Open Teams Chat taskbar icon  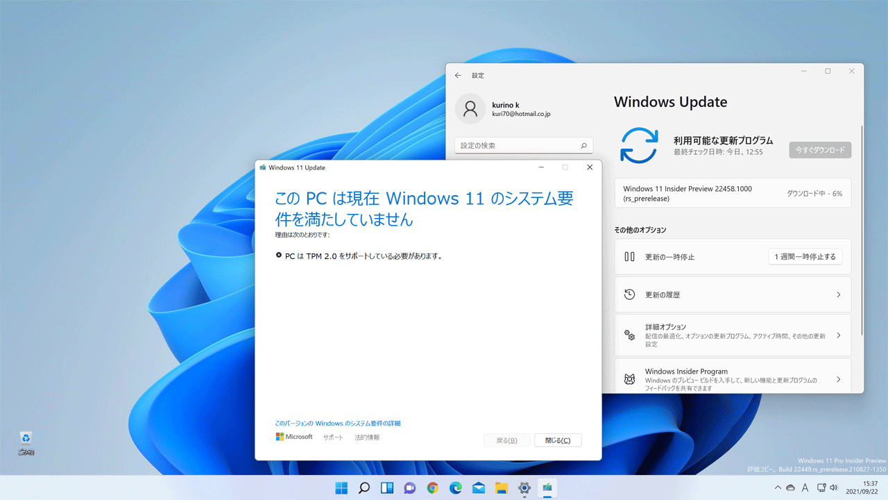tap(410, 488)
